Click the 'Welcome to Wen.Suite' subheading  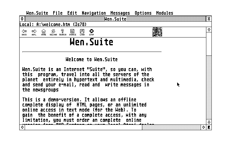[91, 59]
